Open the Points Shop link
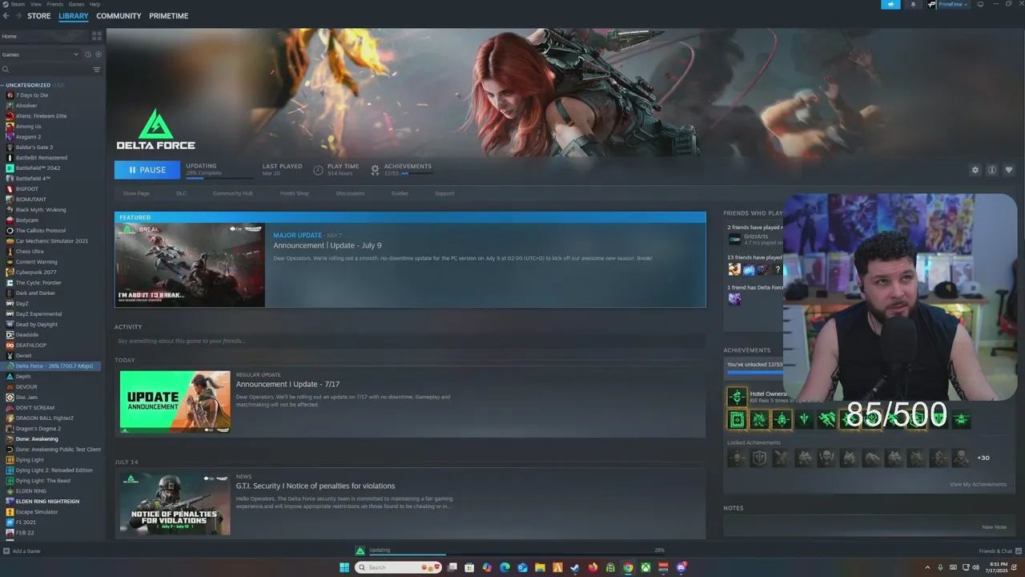Image resolution: width=1025 pixels, height=577 pixels. pyautogui.click(x=294, y=193)
